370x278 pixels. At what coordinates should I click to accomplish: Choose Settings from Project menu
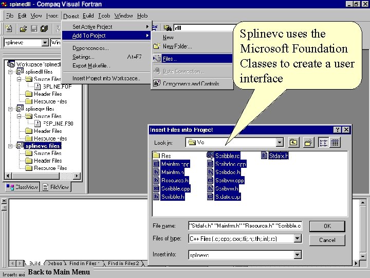click(x=106, y=57)
